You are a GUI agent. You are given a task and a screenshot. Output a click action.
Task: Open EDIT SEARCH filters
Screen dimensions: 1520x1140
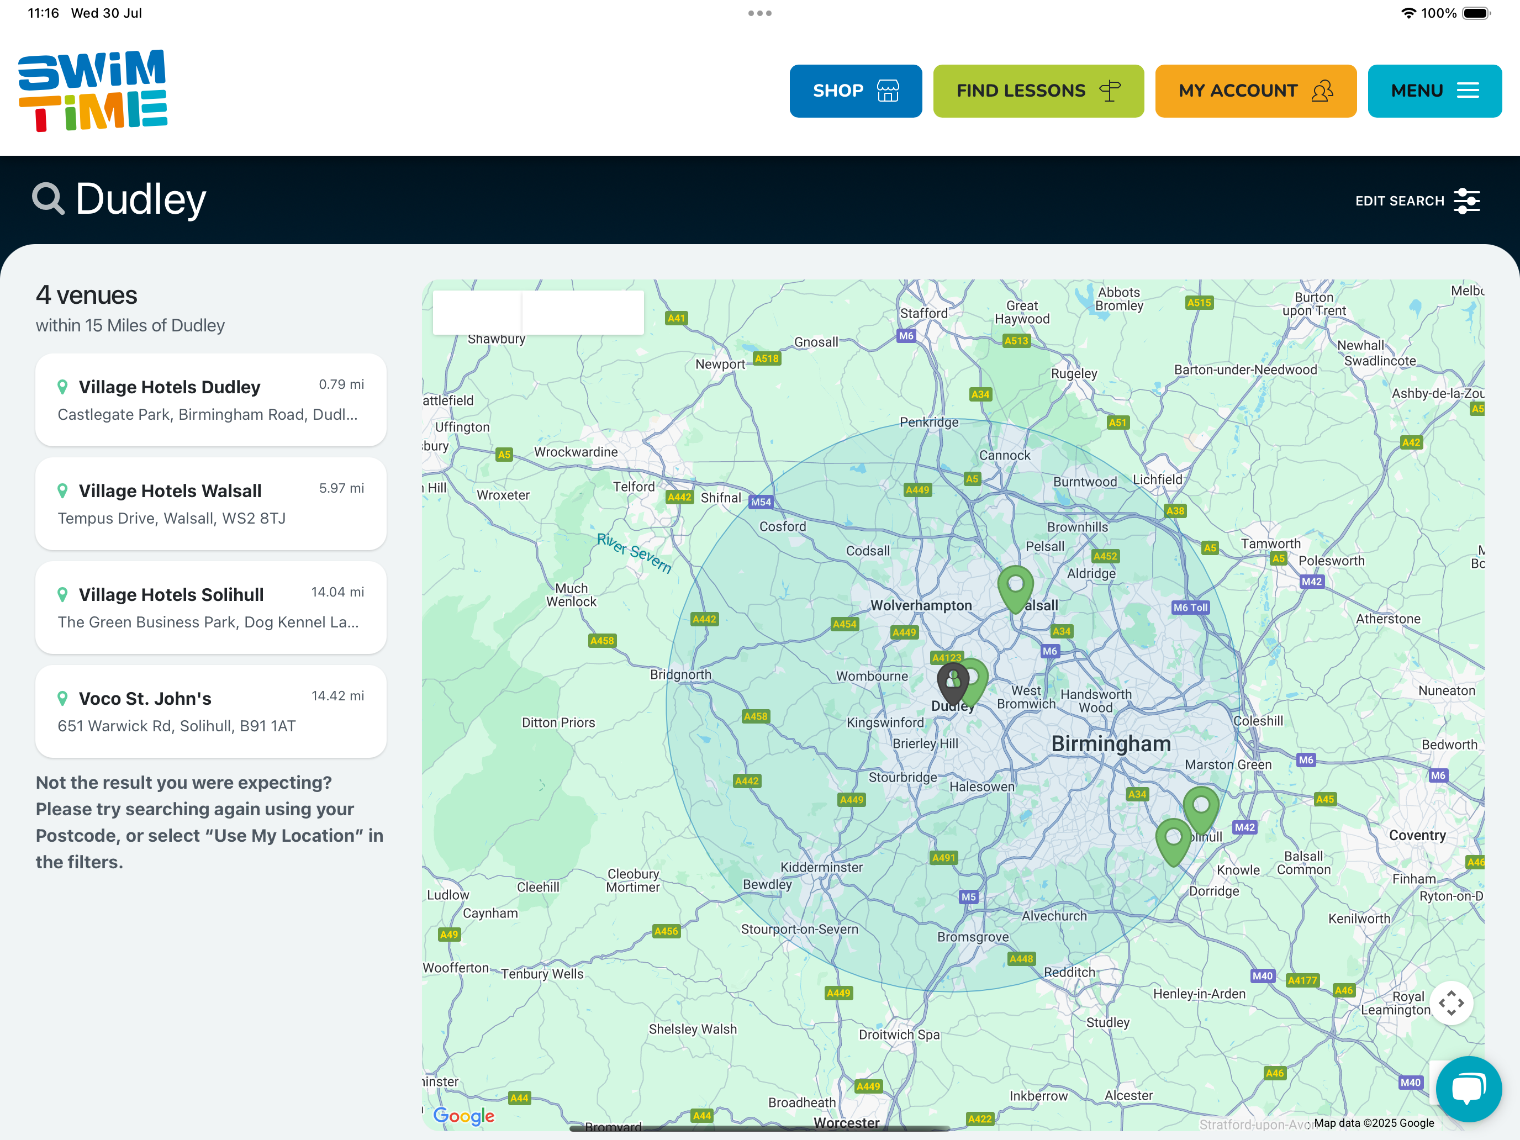[x=1417, y=200]
